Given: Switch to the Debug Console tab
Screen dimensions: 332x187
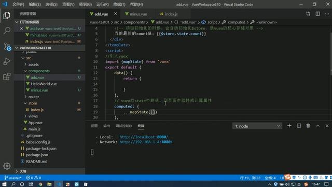Looking at the screenshot, I should click(x=123, y=126).
